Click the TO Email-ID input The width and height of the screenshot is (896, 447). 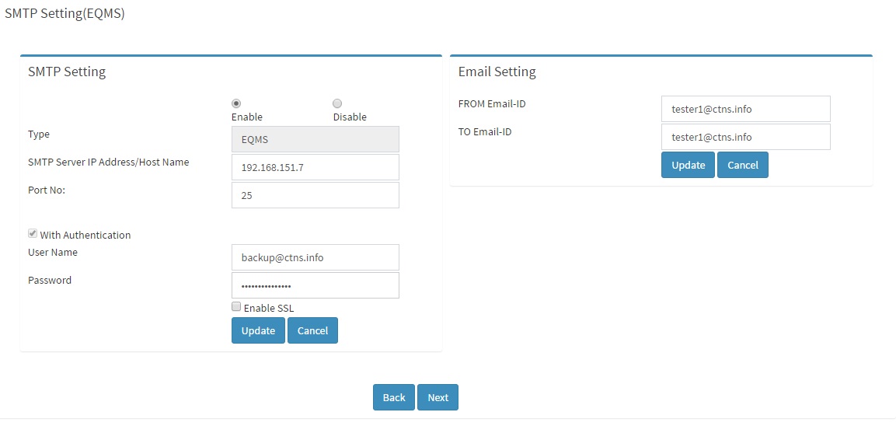746,137
